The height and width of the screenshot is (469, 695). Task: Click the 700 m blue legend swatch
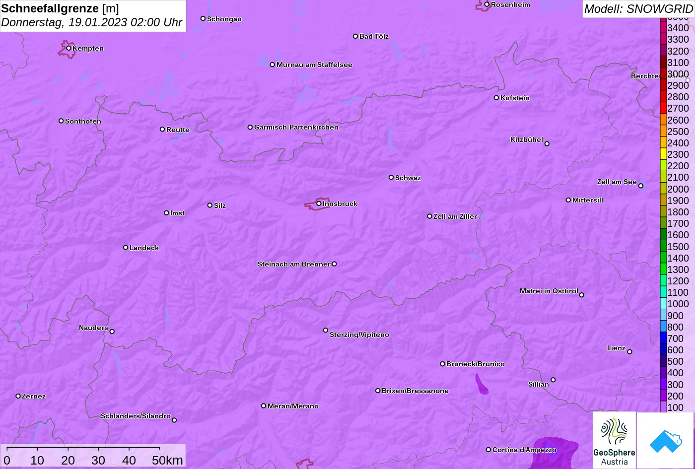pyautogui.click(x=663, y=338)
